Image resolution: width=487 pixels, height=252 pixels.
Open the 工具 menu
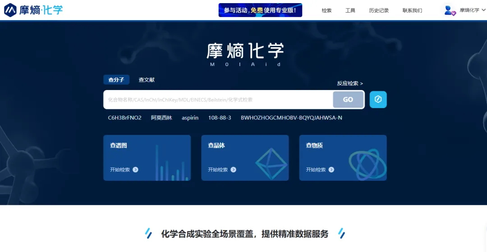tap(350, 10)
